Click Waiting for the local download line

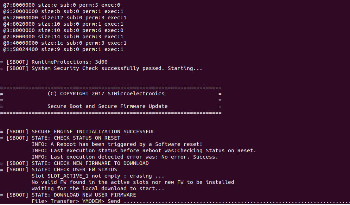(98, 189)
